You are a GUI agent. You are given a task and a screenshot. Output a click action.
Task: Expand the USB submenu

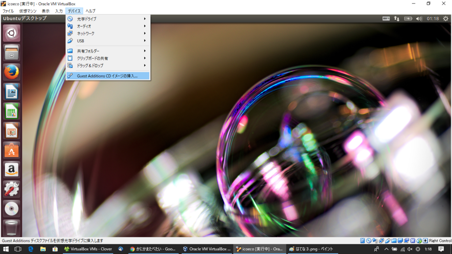tap(108, 41)
